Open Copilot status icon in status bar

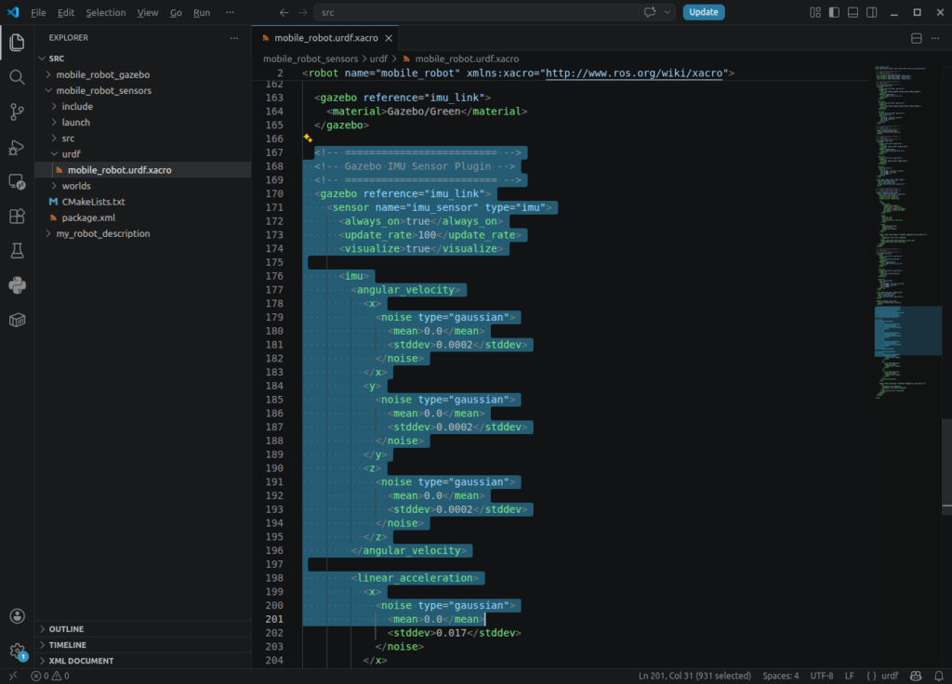(916, 676)
